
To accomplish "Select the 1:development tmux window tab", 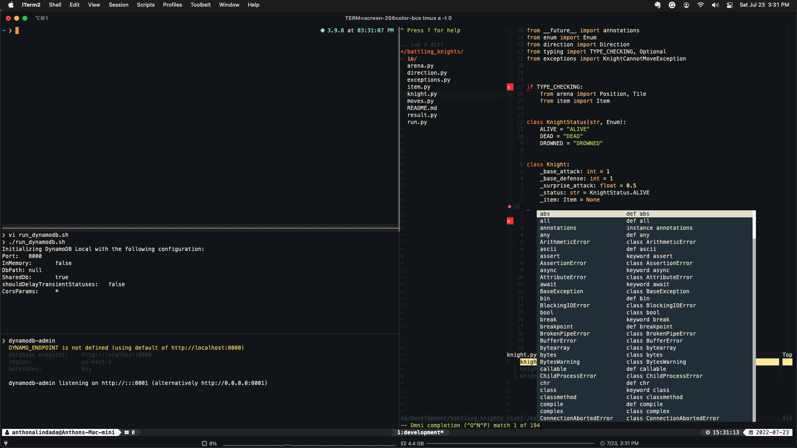I will [420, 432].
